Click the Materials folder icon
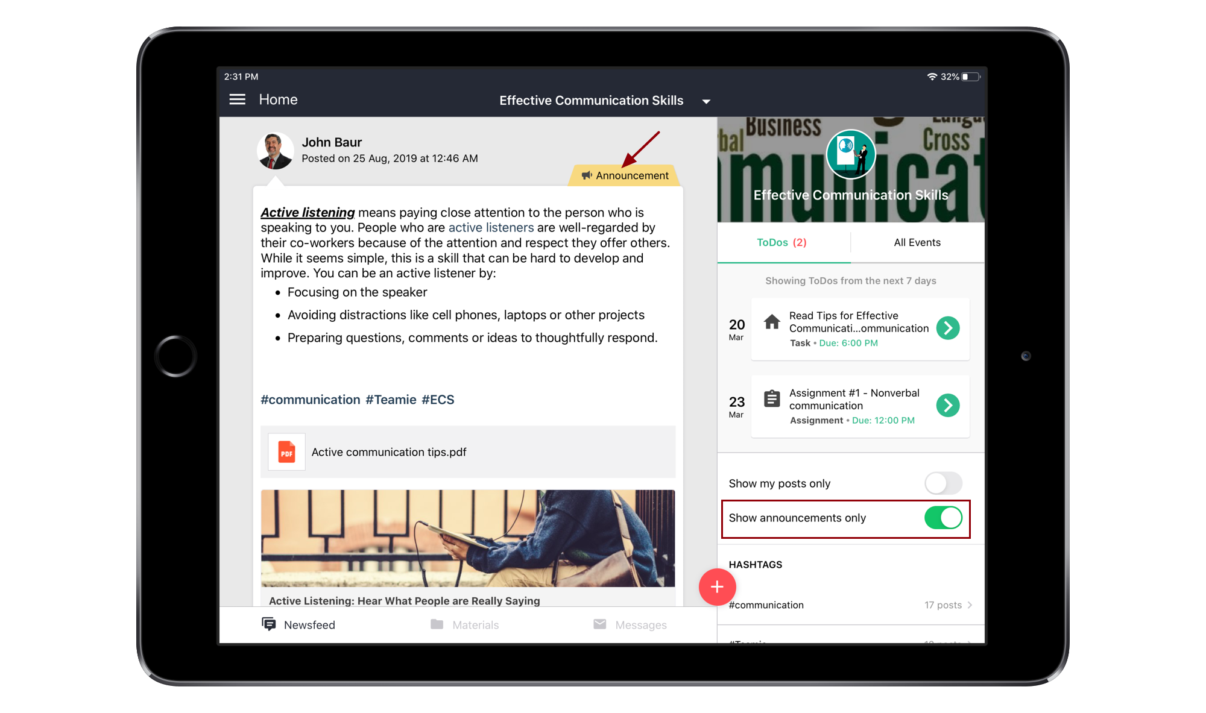The image size is (1206, 713). point(437,624)
